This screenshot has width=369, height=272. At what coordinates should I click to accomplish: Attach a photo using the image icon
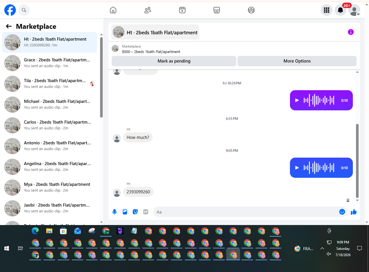pyautogui.click(x=125, y=212)
